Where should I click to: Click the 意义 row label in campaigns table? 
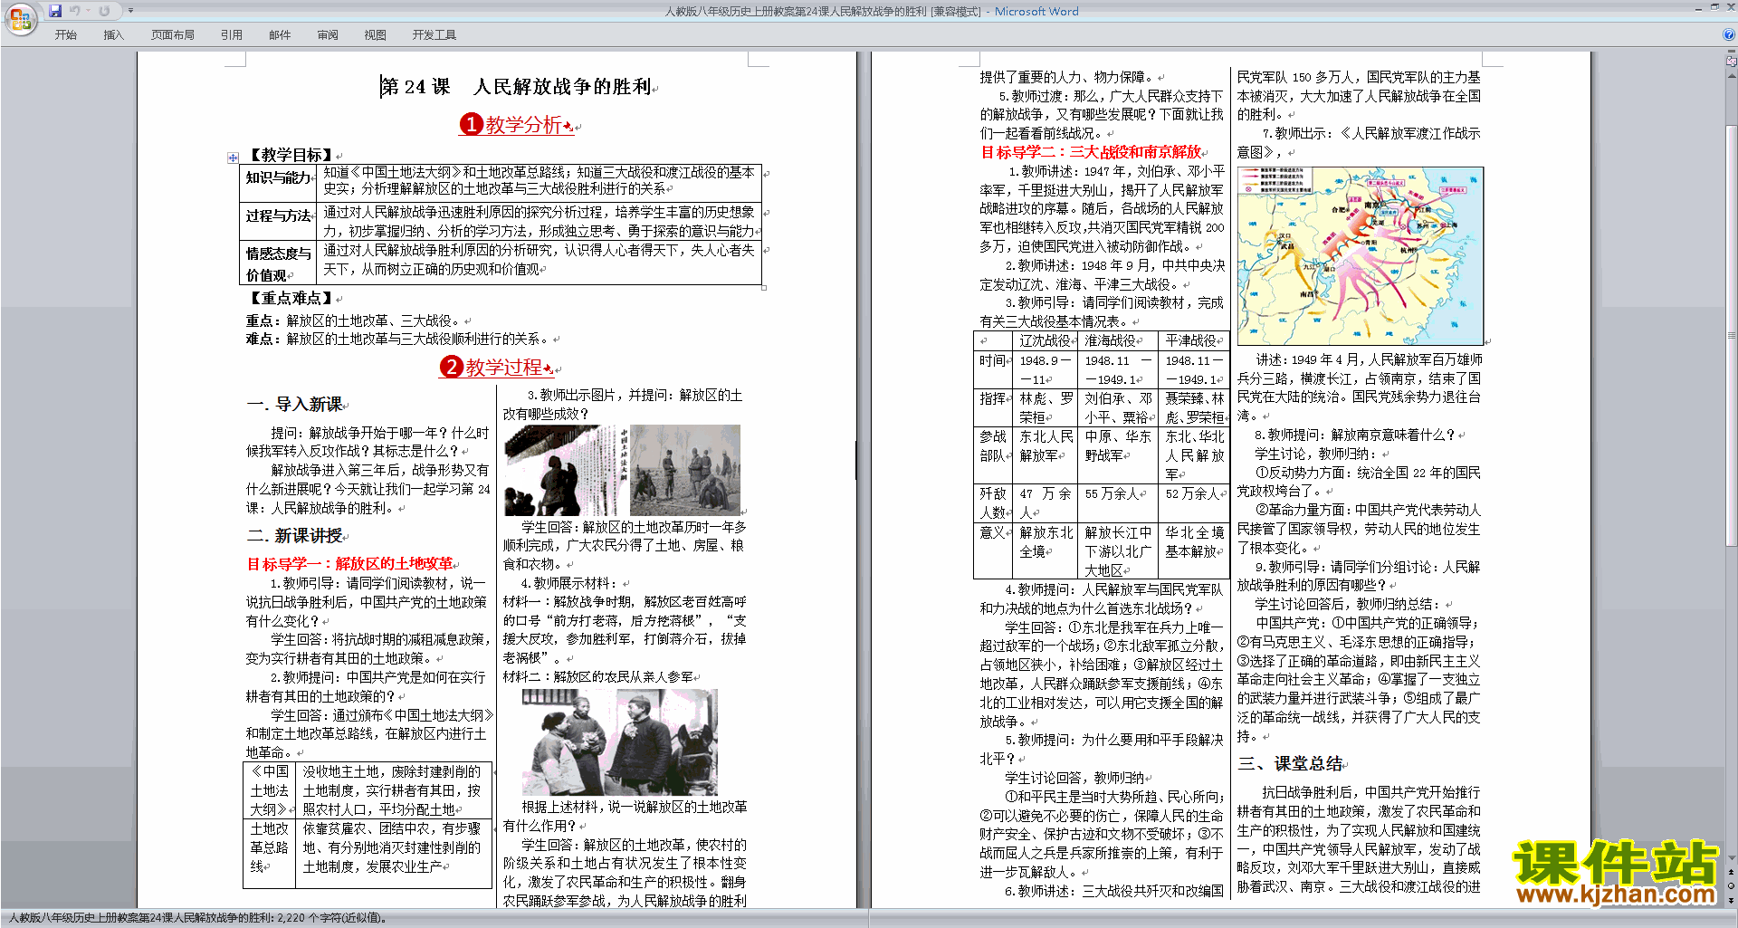(x=993, y=550)
